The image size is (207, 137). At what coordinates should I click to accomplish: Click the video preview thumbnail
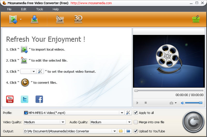(169, 61)
